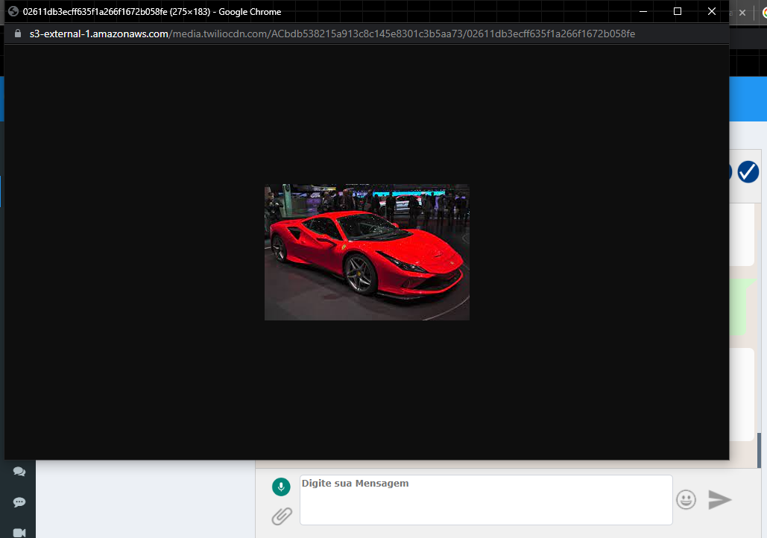Open the single speech bubble sidebar icon

click(x=19, y=502)
